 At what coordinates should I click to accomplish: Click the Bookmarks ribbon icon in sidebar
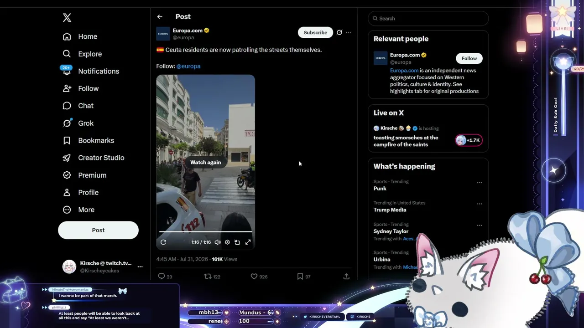tap(67, 140)
